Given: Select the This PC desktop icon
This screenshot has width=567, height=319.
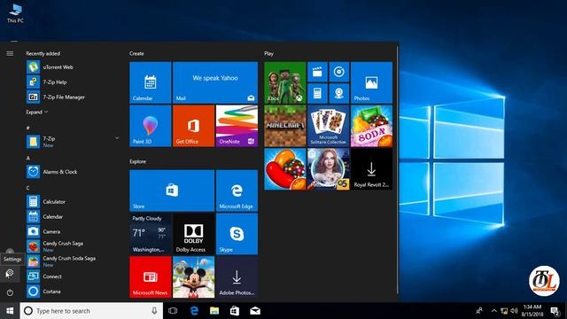Looking at the screenshot, I should [15, 13].
